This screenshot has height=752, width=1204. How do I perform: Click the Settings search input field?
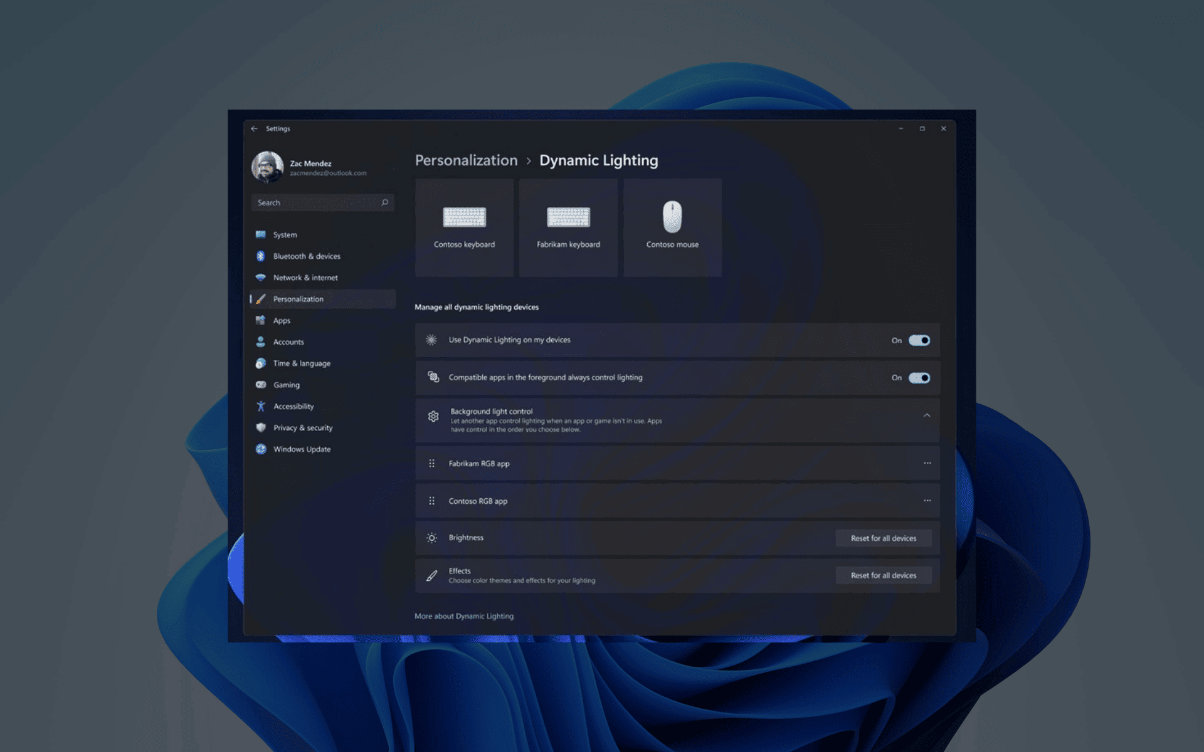320,203
